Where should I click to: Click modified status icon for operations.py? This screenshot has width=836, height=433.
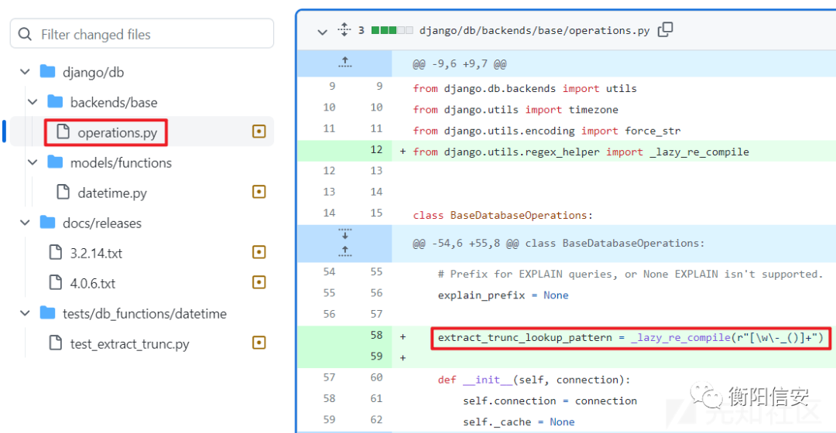pyautogui.click(x=259, y=131)
